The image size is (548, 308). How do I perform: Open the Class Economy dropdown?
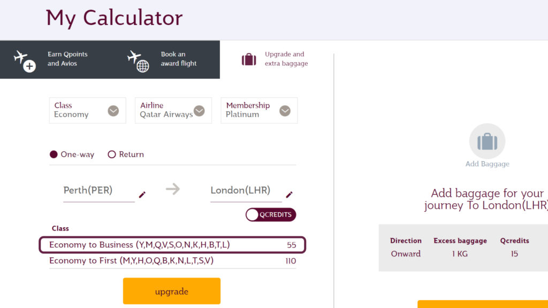(87, 111)
